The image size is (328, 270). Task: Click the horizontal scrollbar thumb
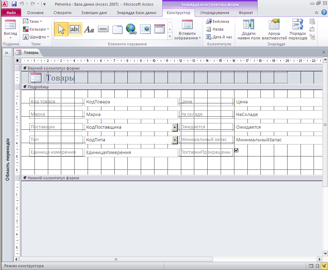click(116, 259)
